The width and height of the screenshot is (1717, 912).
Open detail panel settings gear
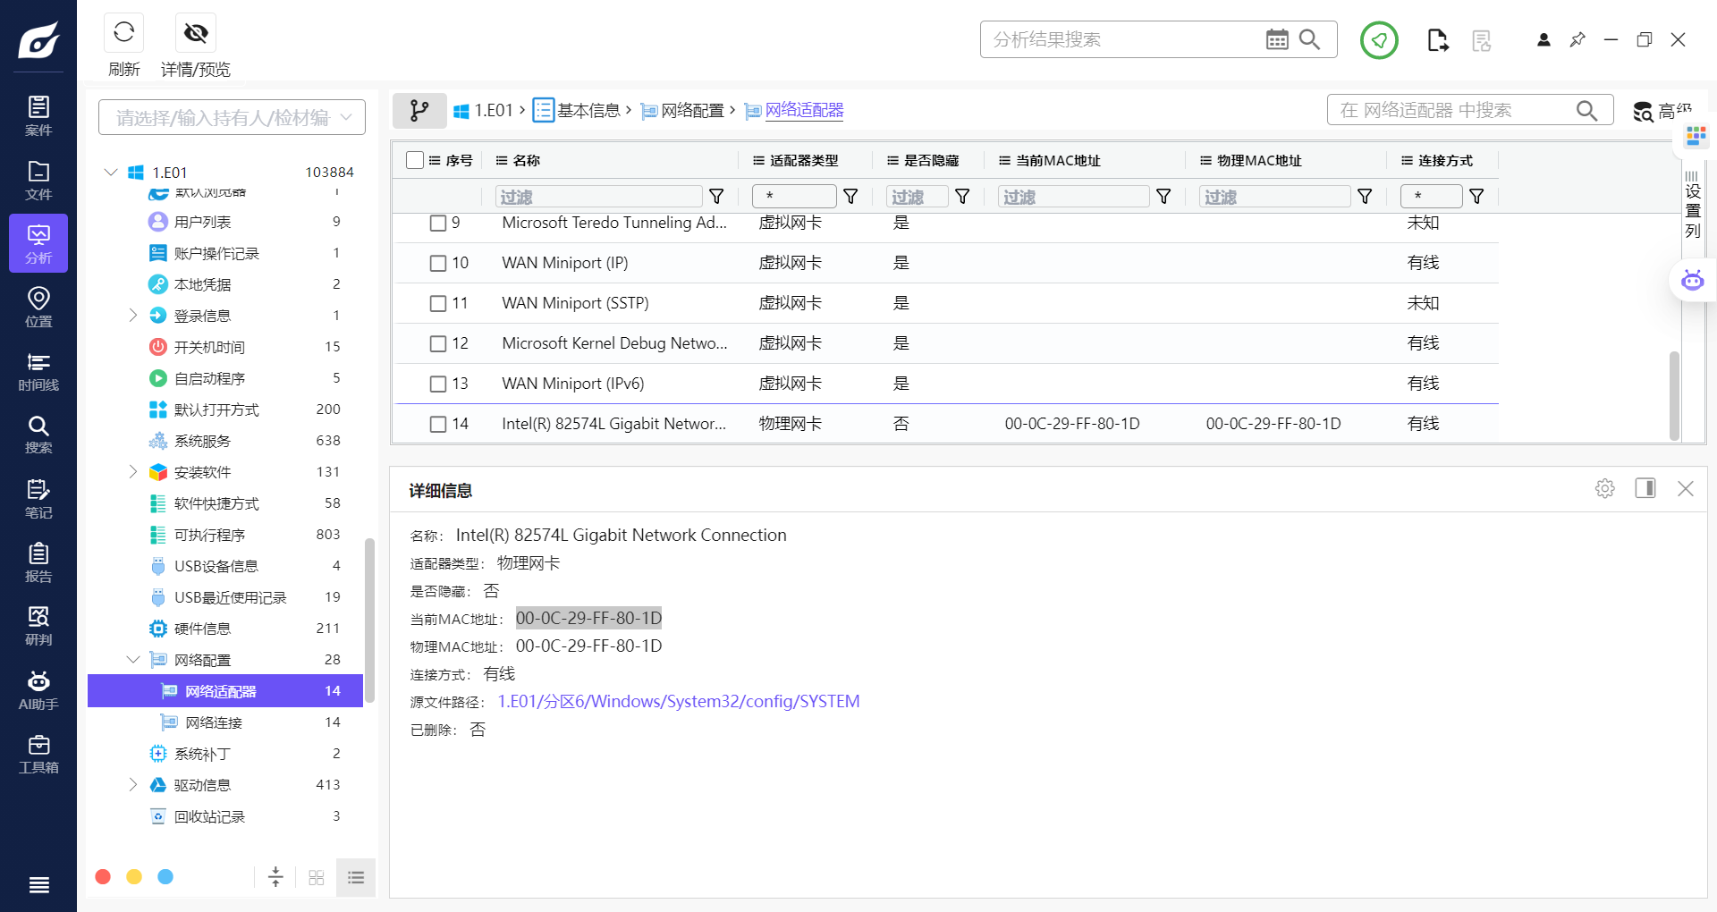1605,488
